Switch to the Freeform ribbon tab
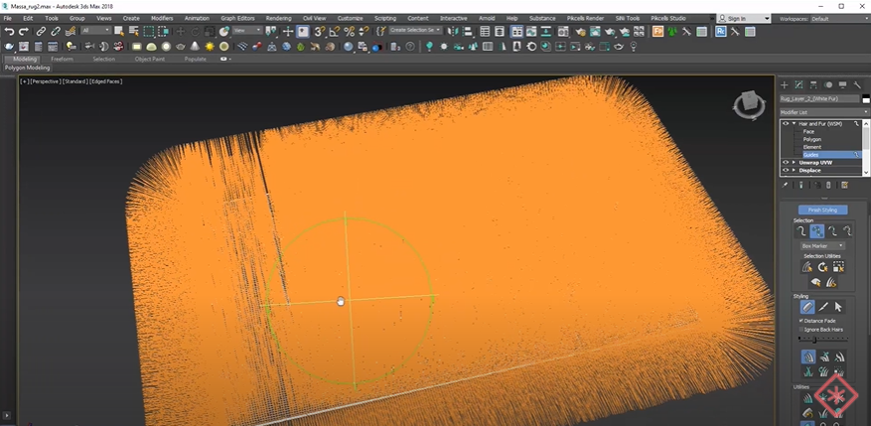 [62, 59]
